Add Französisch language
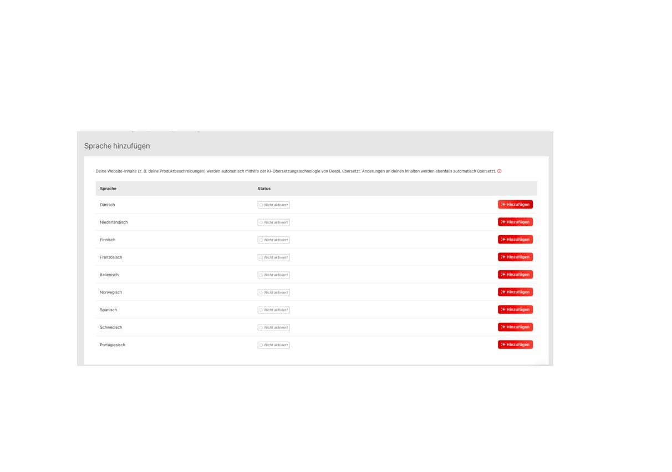Screen dimensions: 672x472 tap(515, 257)
